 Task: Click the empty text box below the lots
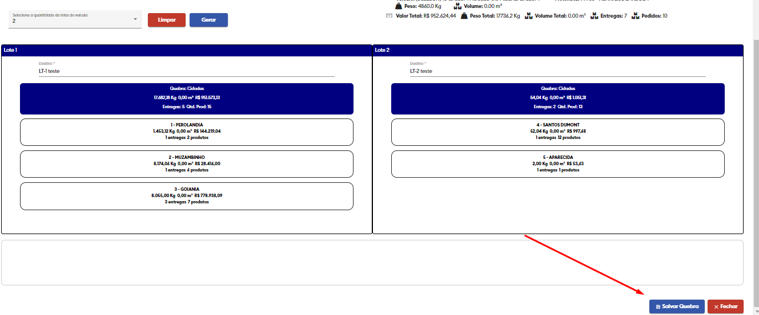pyautogui.click(x=372, y=263)
